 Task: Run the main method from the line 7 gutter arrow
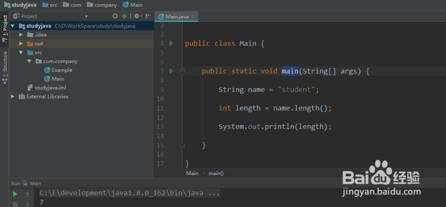point(171,71)
